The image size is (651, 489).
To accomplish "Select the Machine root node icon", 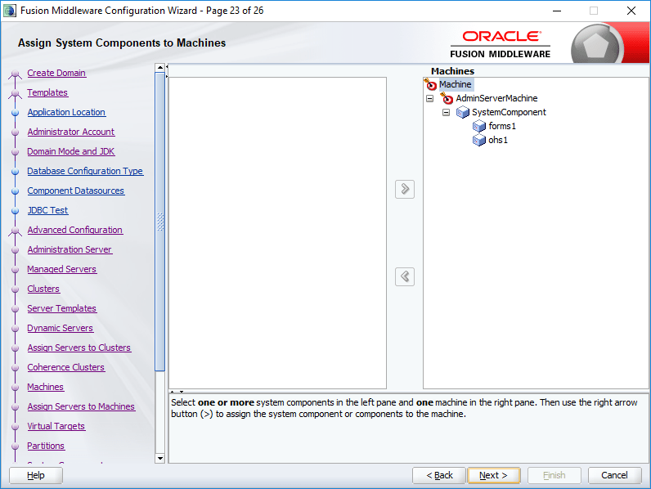I will (x=430, y=84).
